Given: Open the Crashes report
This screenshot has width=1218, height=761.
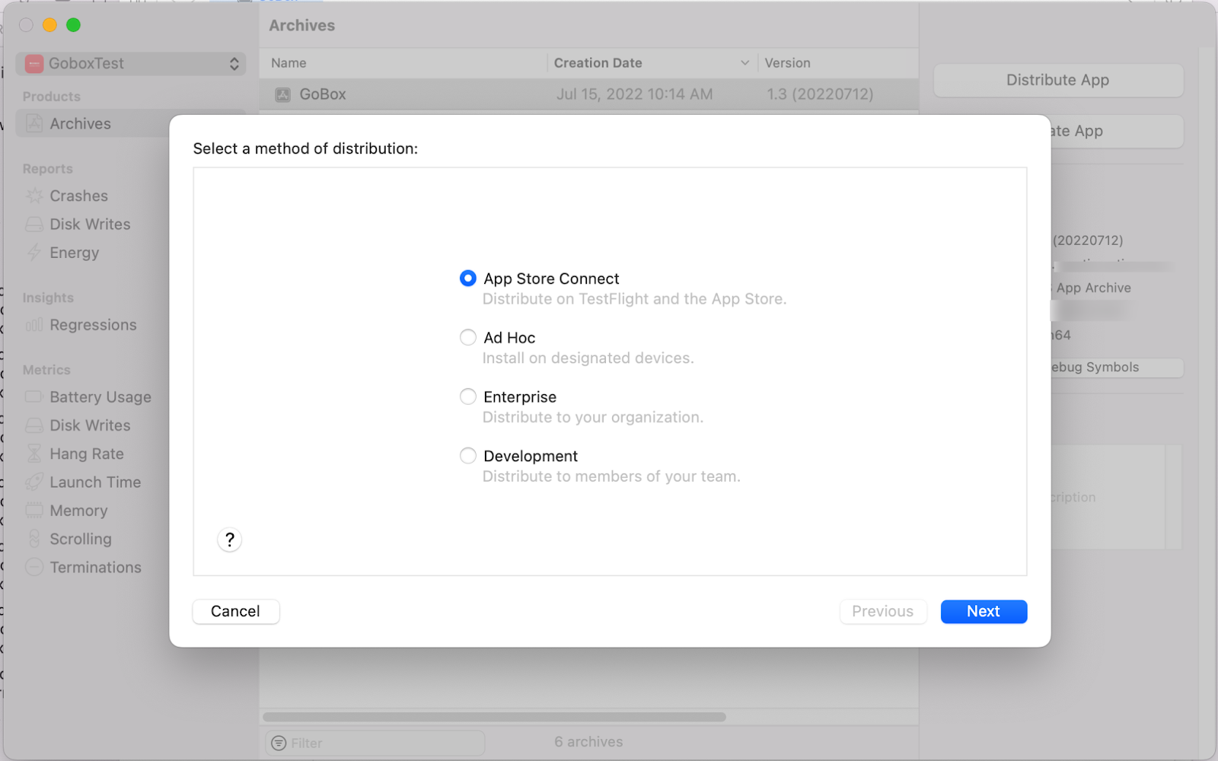Looking at the screenshot, I should [79, 196].
